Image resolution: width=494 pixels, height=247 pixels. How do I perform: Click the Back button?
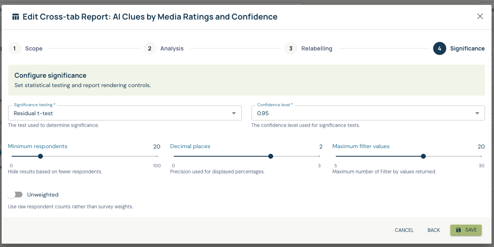(x=434, y=230)
